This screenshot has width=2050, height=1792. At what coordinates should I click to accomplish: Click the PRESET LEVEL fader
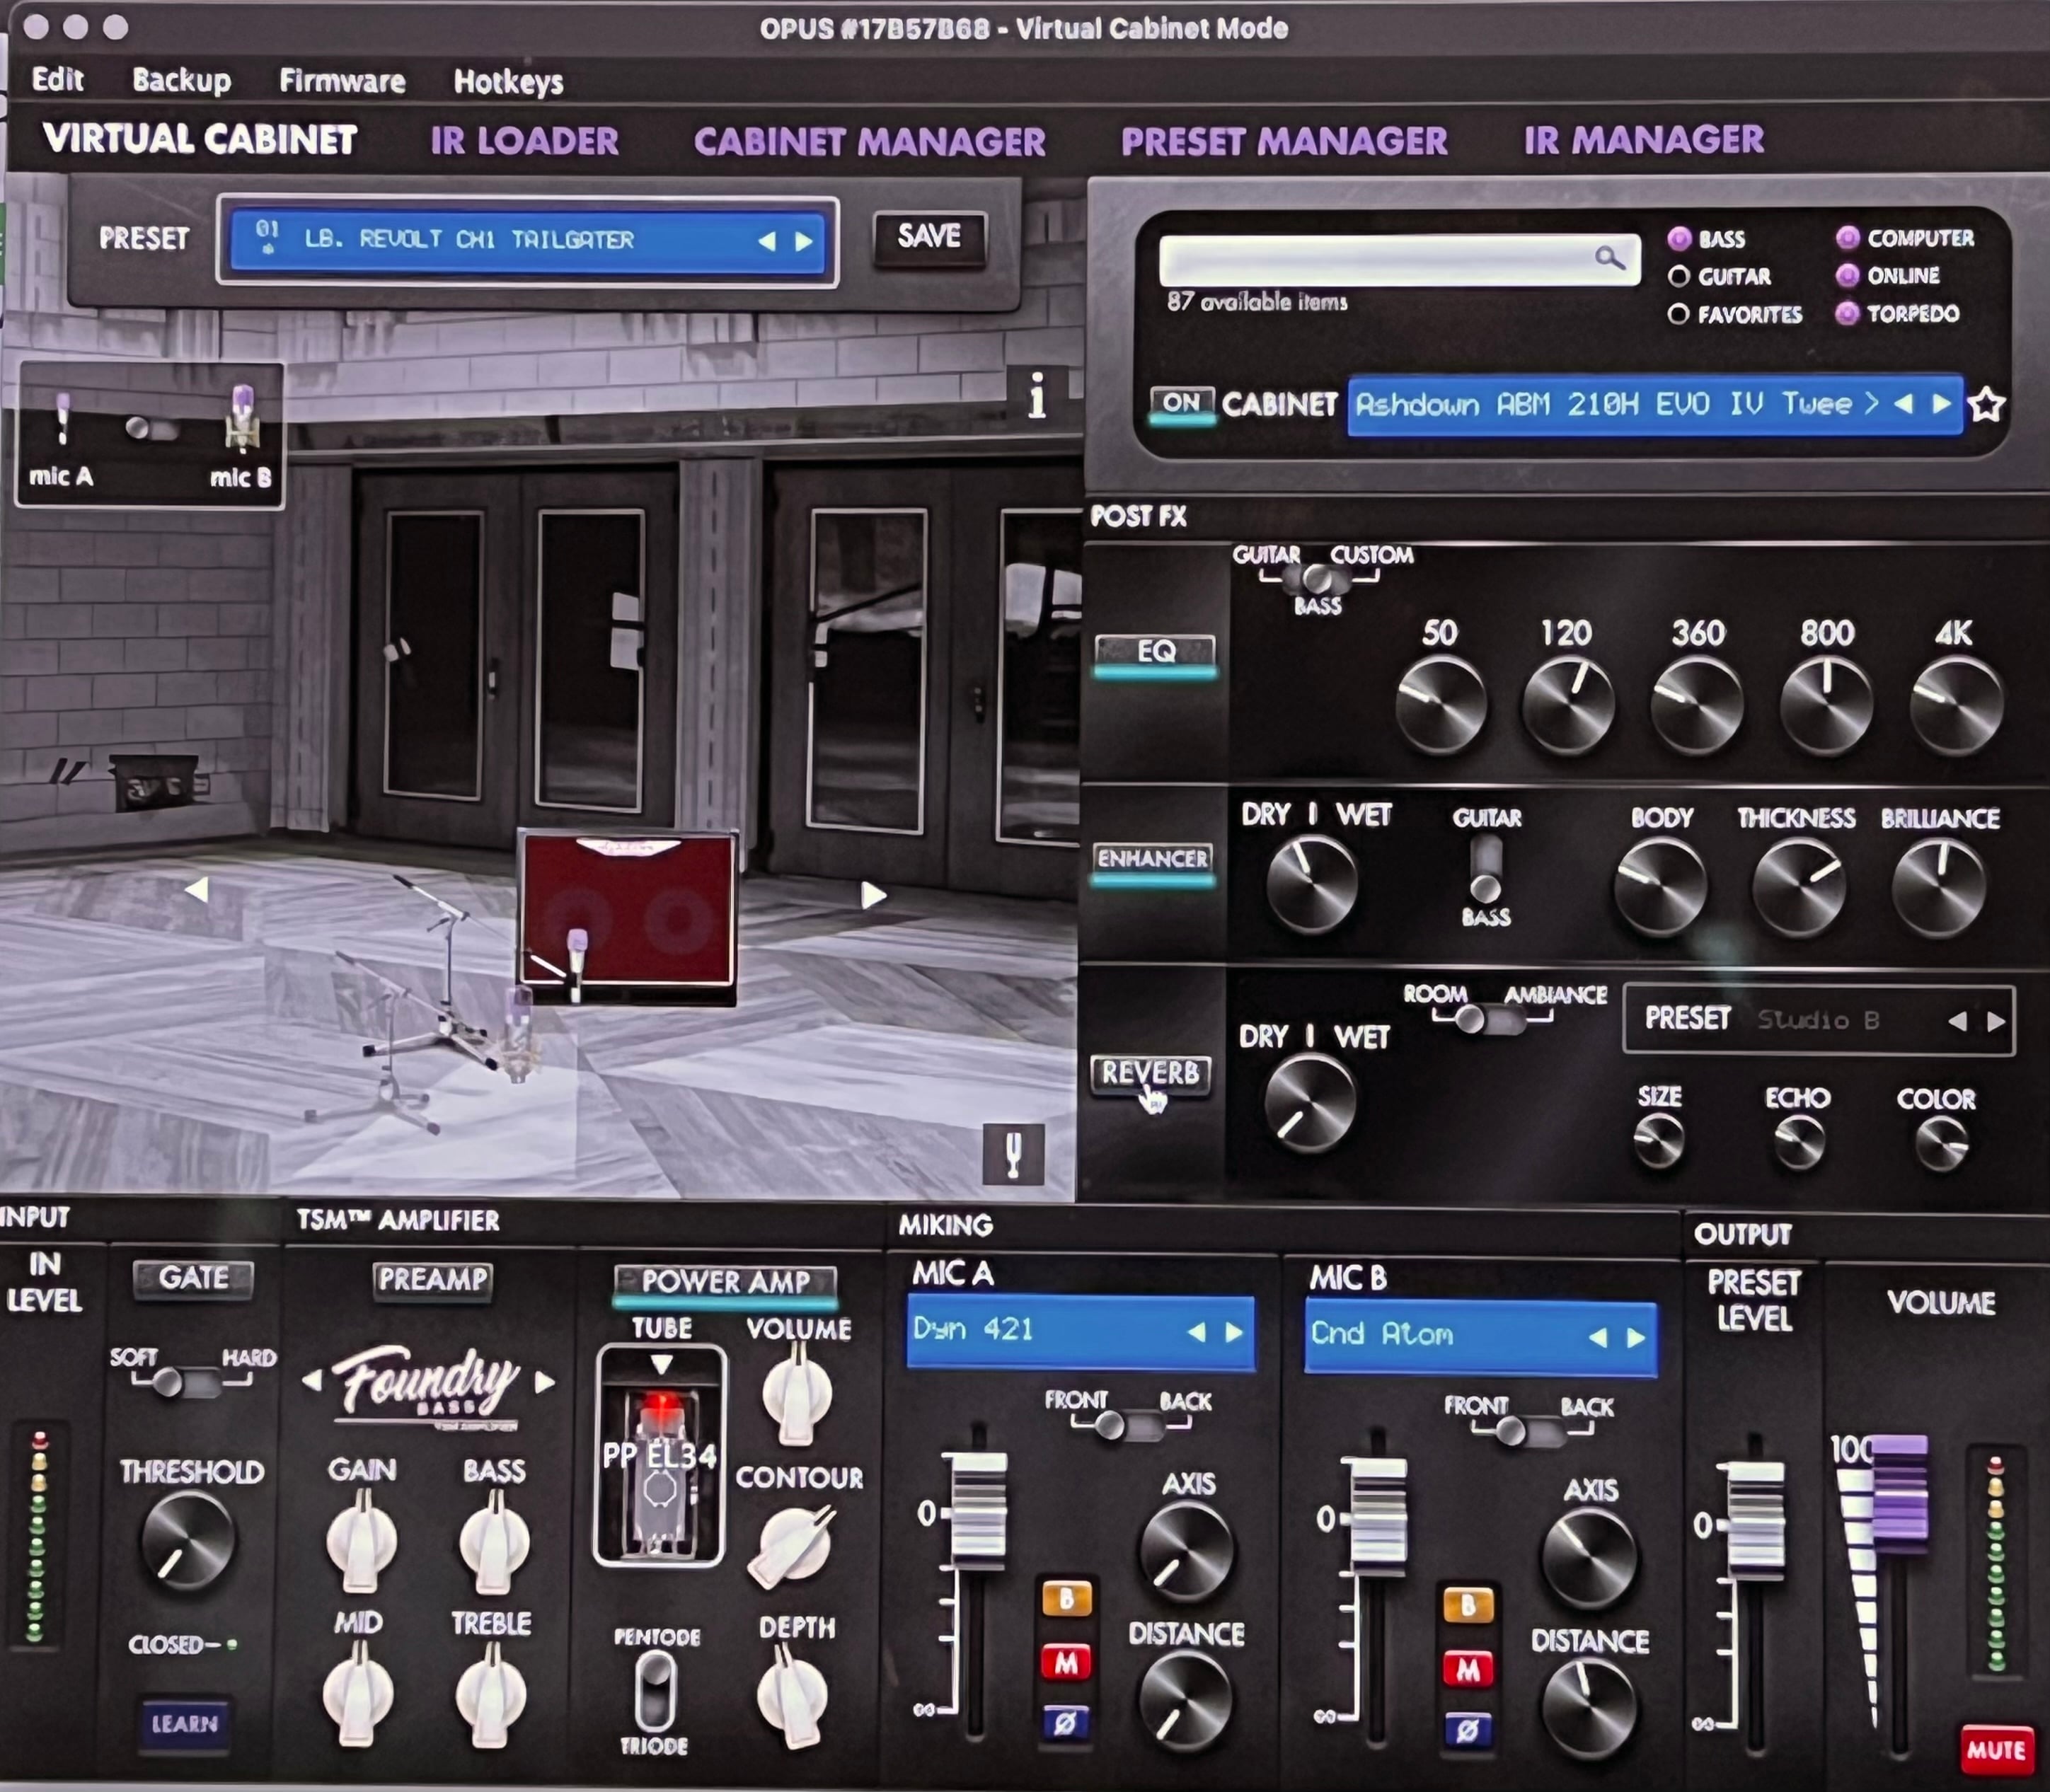click(1756, 1521)
